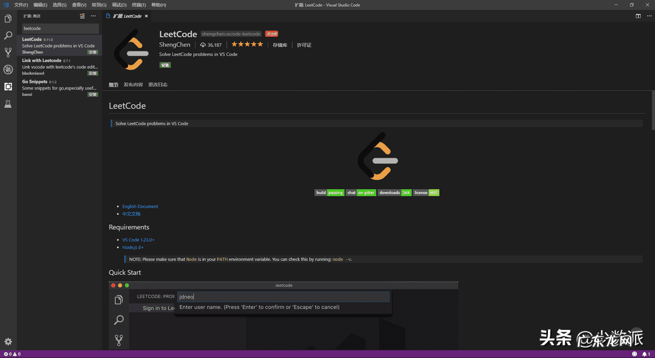The image size is (655, 358).
Task: Open the 调试(D) menu
Action: pos(119,5)
